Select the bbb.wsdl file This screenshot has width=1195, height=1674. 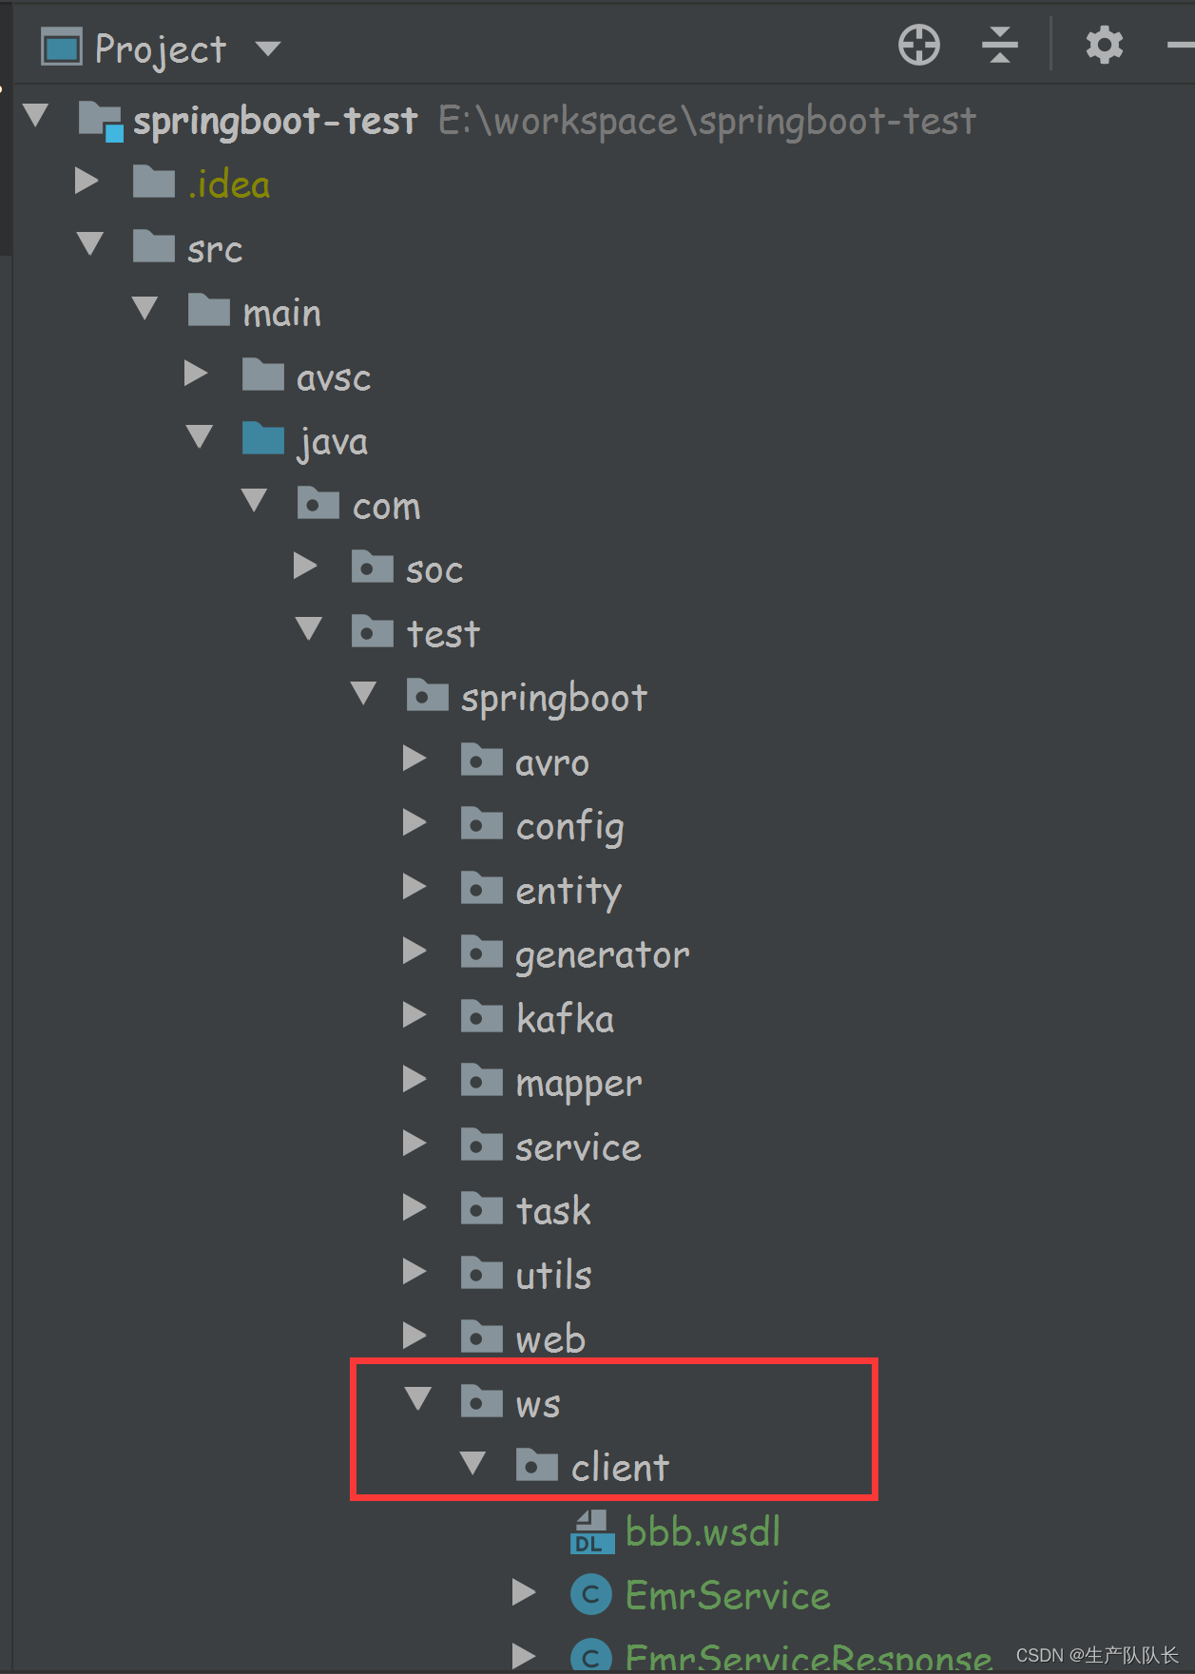click(x=702, y=1530)
